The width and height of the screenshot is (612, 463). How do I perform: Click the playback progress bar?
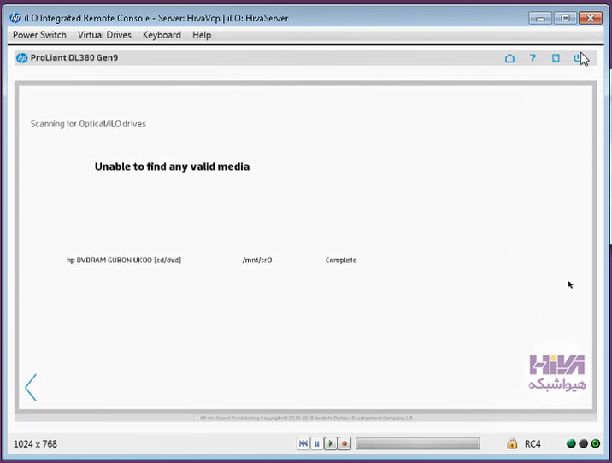418,443
